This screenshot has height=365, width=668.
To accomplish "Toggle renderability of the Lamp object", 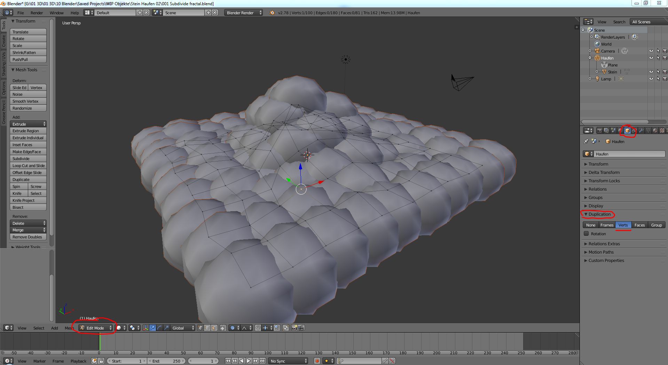I will [x=665, y=79].
